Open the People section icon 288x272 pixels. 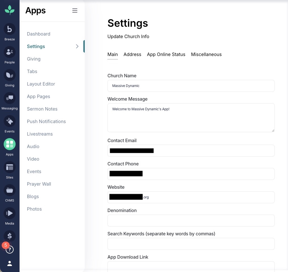tap(10, 52)
